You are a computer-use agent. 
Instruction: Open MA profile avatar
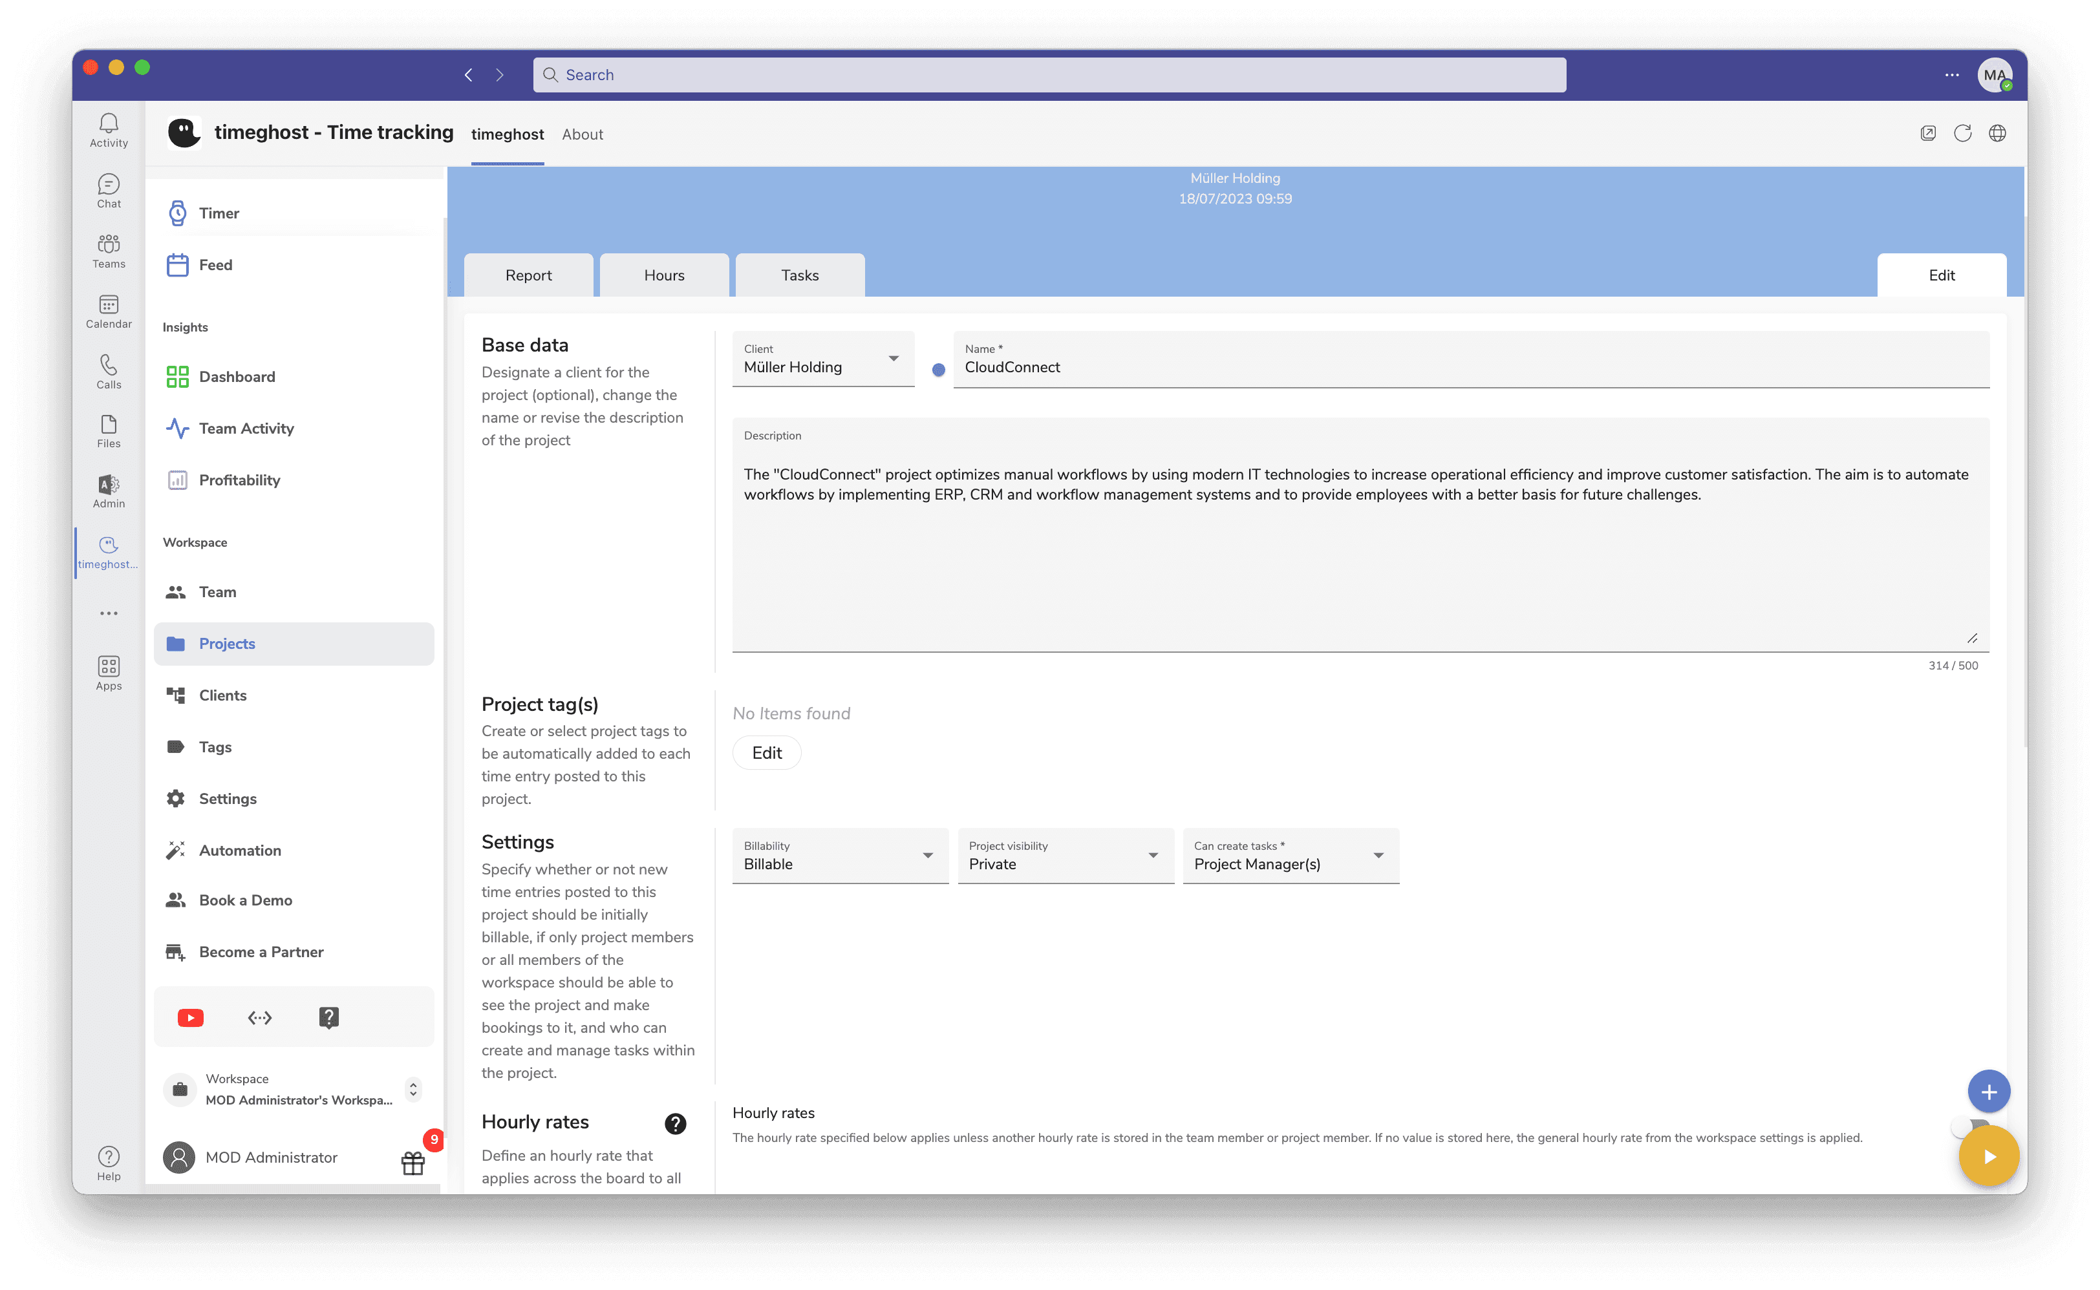tap(1995, 75)
